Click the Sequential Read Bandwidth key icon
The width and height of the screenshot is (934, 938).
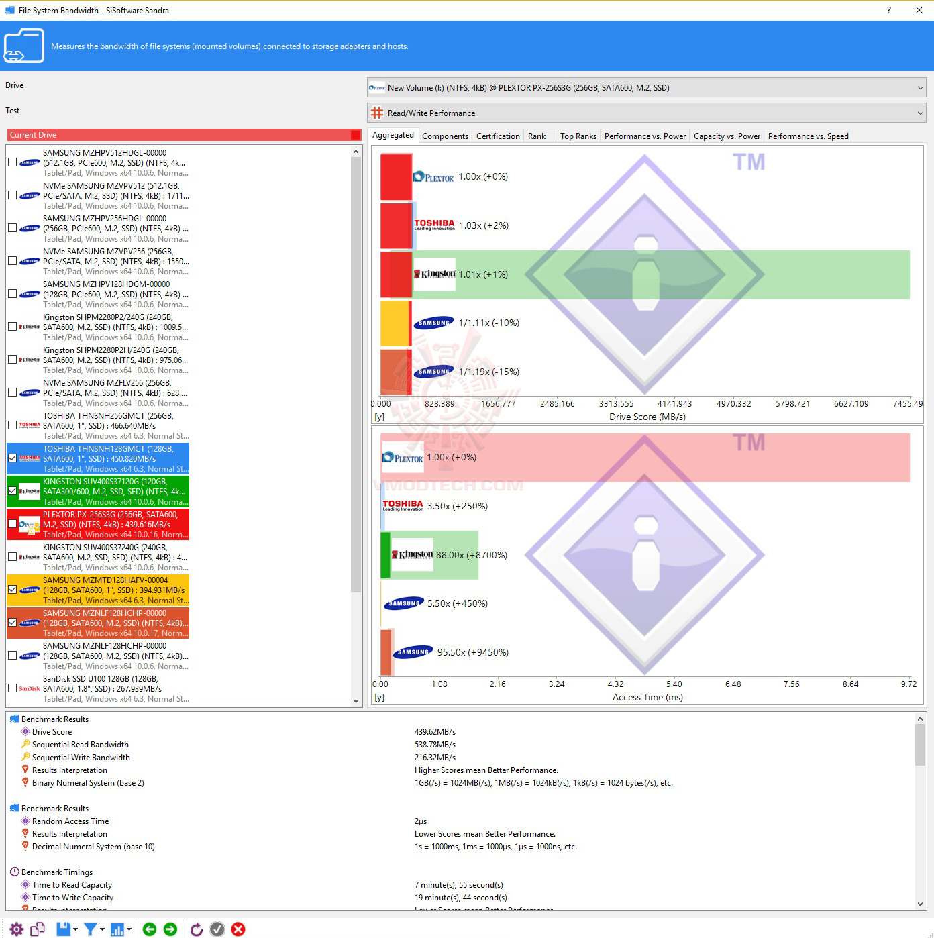pyautogui.click(x=25, y=744)
